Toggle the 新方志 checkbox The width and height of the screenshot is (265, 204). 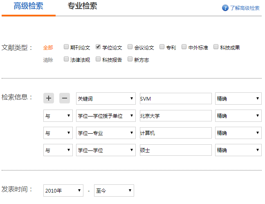click(130, 59)
